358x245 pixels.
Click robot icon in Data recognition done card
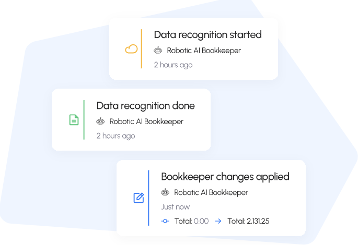pyautogui.click(x=101, y=121)
